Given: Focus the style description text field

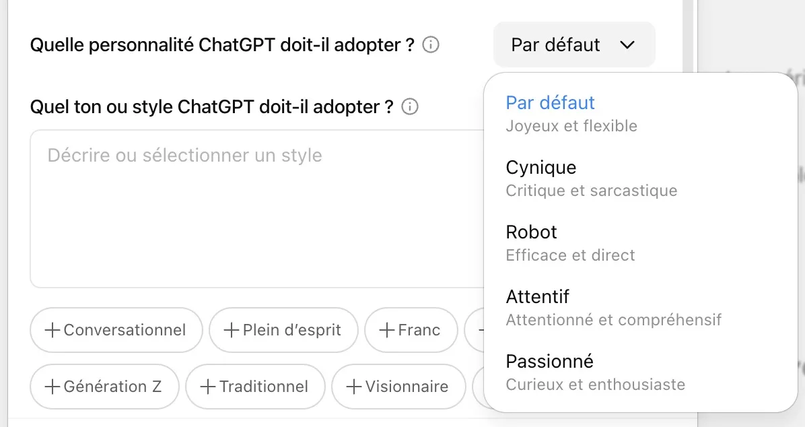Looking at the screenshot, I should 256,209.
